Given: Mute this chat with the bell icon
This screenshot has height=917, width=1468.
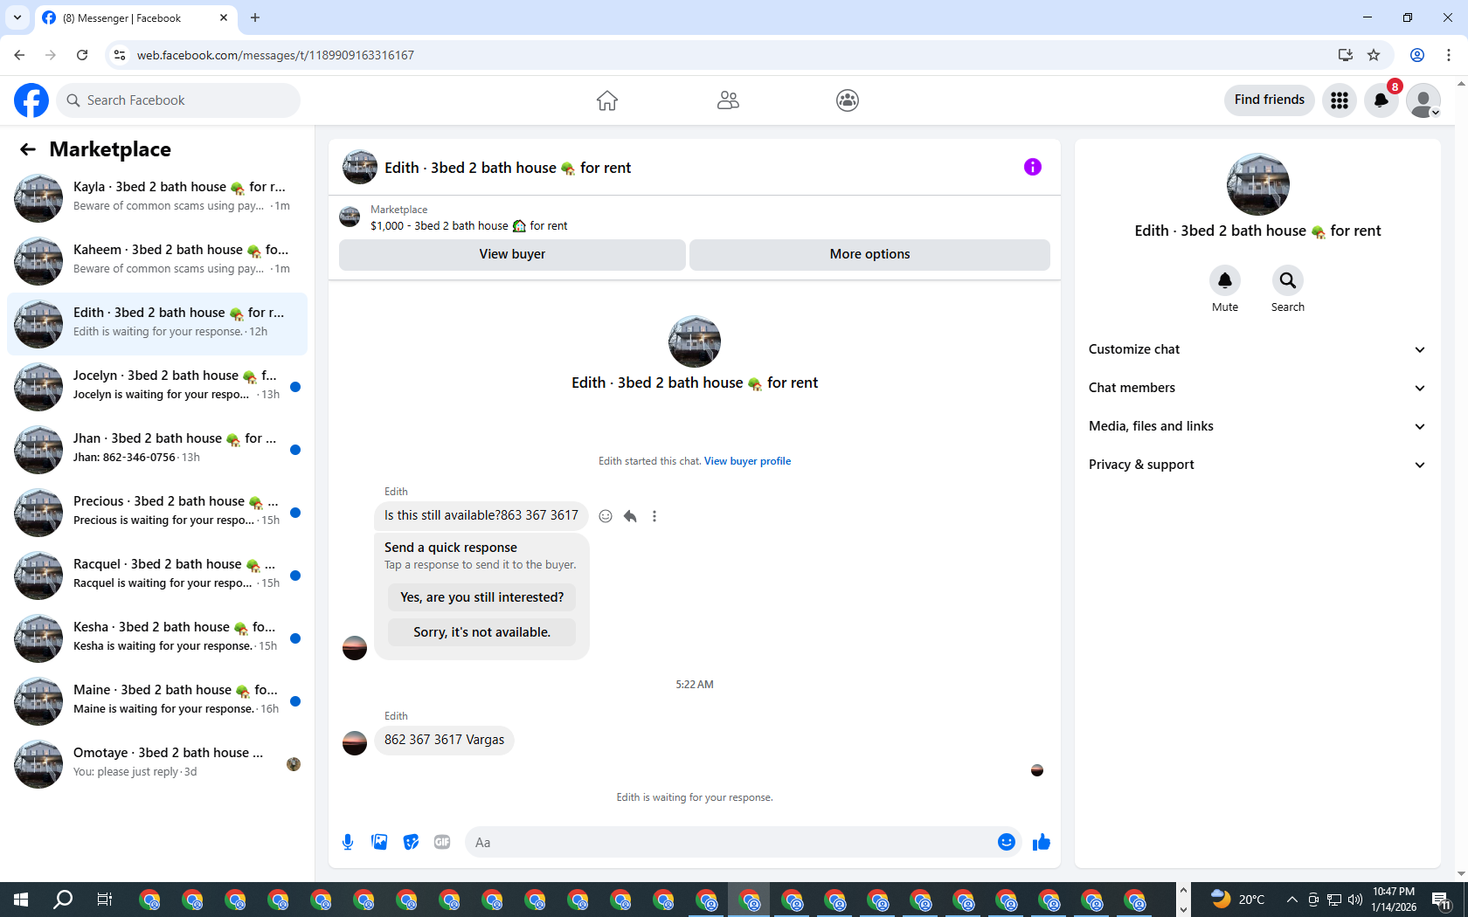Looking at the screenshot, I should 1225,280.
